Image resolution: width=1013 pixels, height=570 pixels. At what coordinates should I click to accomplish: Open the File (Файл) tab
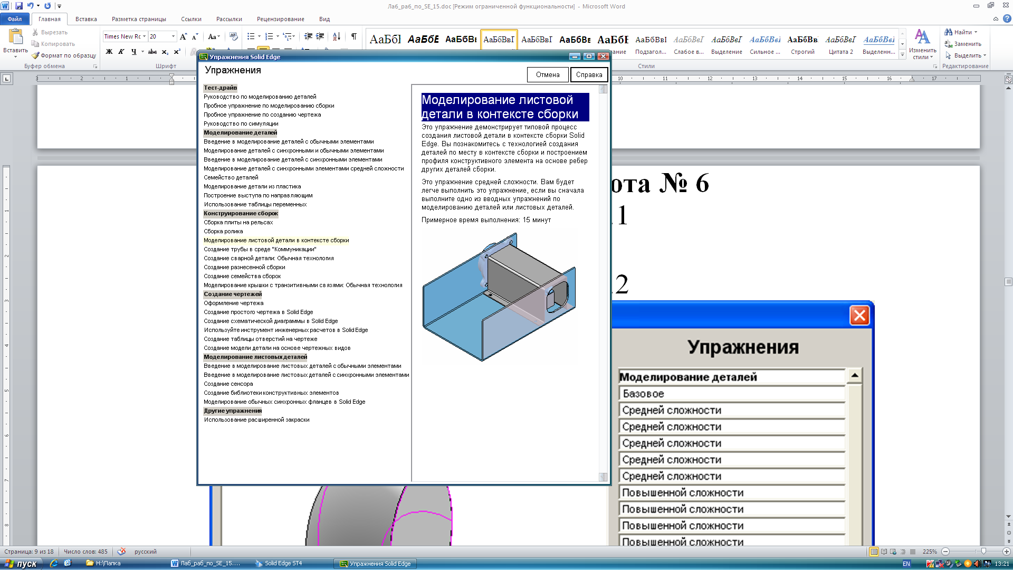tap(15, 19)
